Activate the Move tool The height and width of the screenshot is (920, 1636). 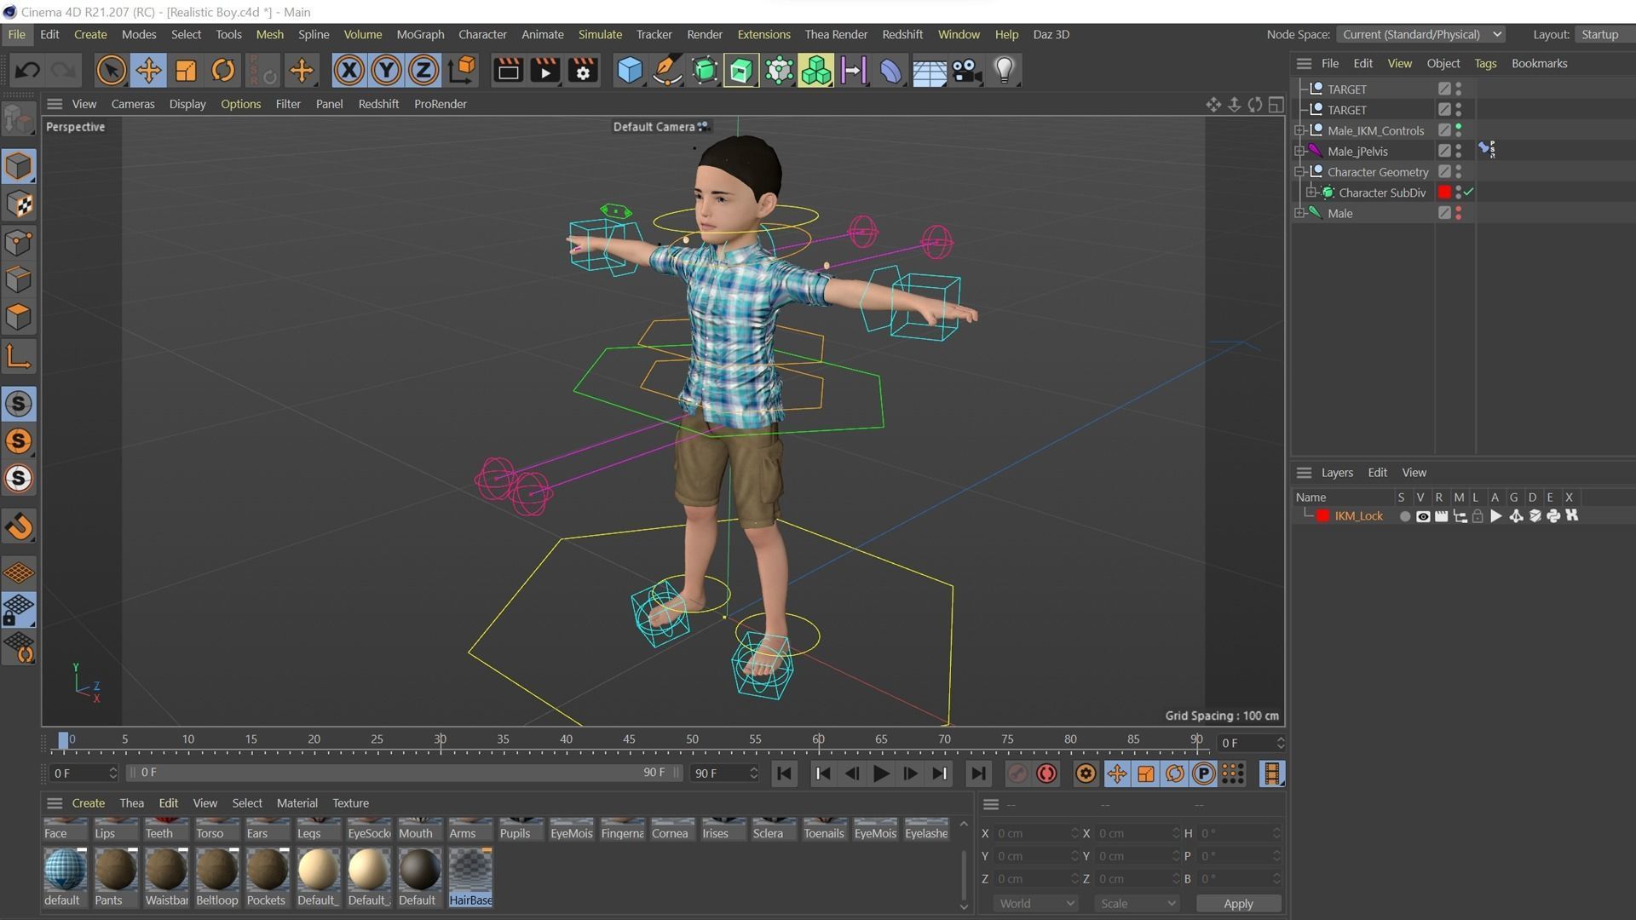pyautogui.click(x=148, y=71)
